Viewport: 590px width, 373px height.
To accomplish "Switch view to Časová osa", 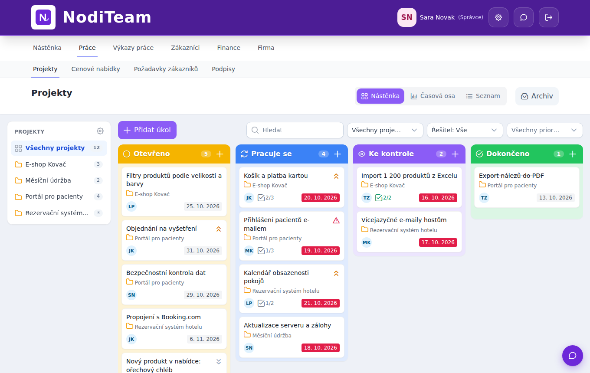I will pyautogui.click(x=433, y=96).
